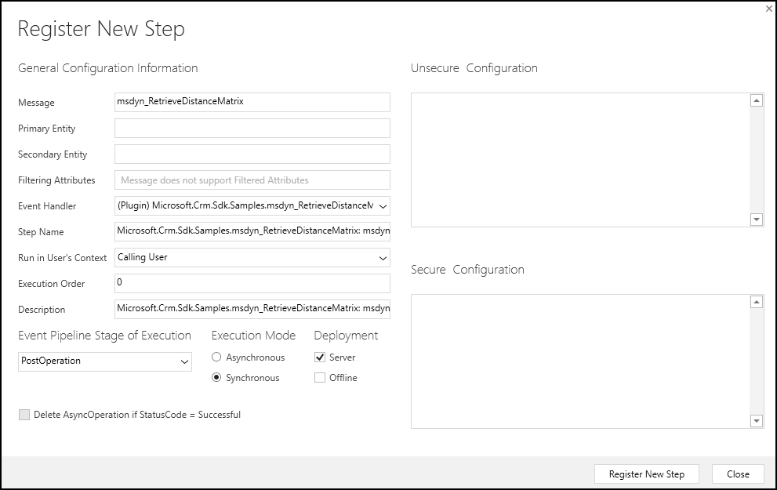Click the Unsecure Configuration scroll-down arrow
Viewport: 777px width, 490px height.
pyautogui.click(x=756, y=219)
